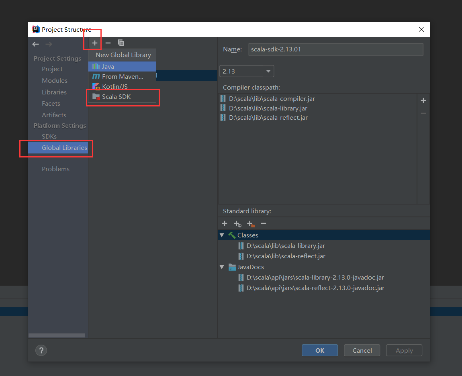Open the Modules settings page

[x=55, y=80]
